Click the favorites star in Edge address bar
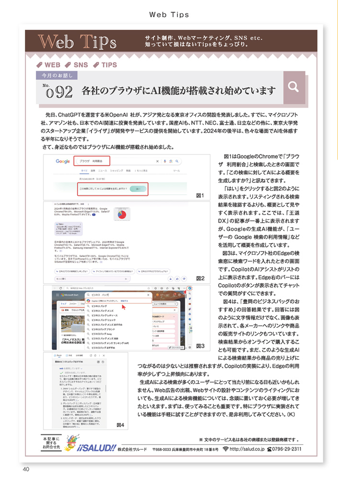This screenshot has width=338, height=480. (149, 288)
